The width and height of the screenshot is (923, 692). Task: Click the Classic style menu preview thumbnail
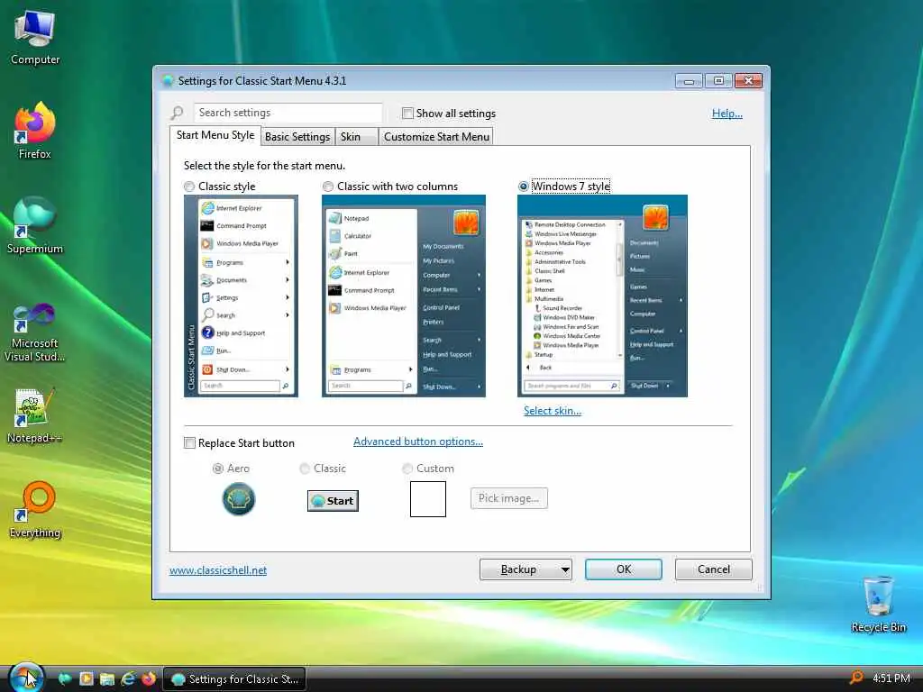241,296
